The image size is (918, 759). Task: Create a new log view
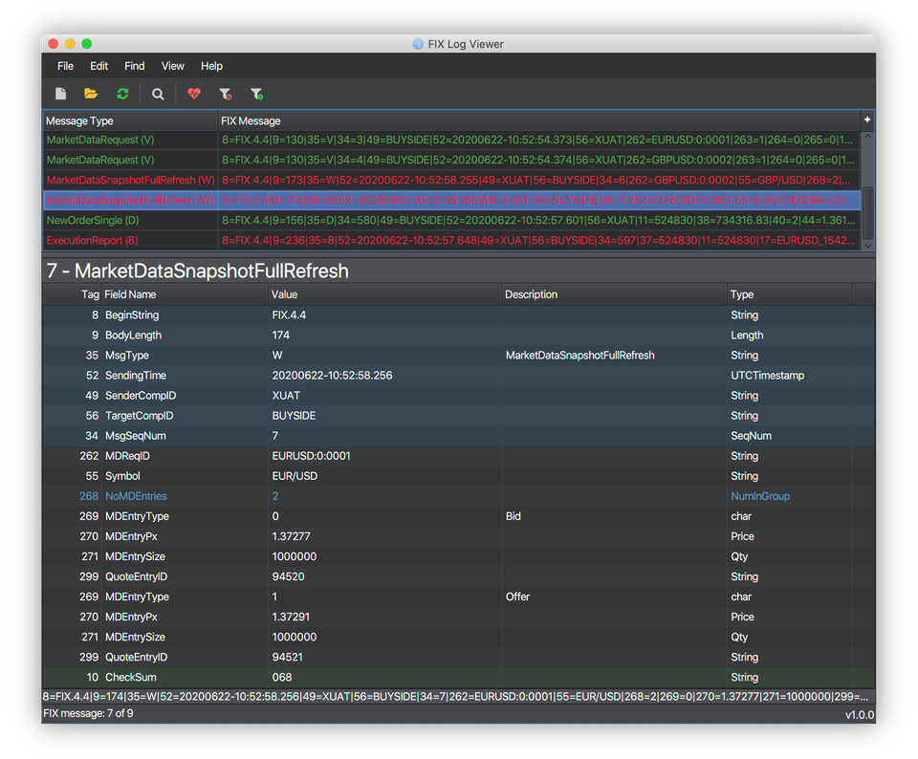point(60,93)
